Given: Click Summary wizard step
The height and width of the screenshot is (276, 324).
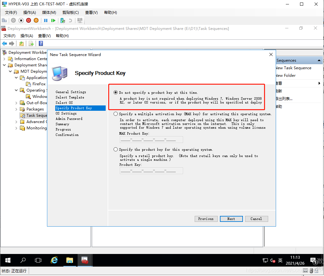Looking at the screenshot, I should [x=62, y=124].
